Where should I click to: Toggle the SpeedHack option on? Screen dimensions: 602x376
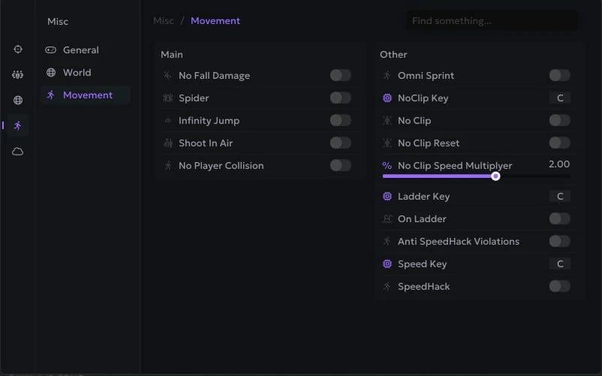coord(559,286)
